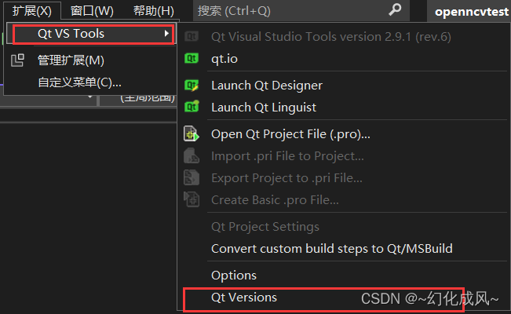Click the Open Qt Project File icon

191,134
